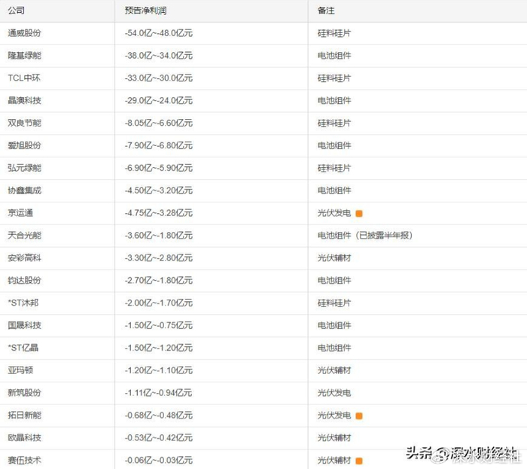Select the TCL中环 company name
Screen dimensions: 527x469
24,78
